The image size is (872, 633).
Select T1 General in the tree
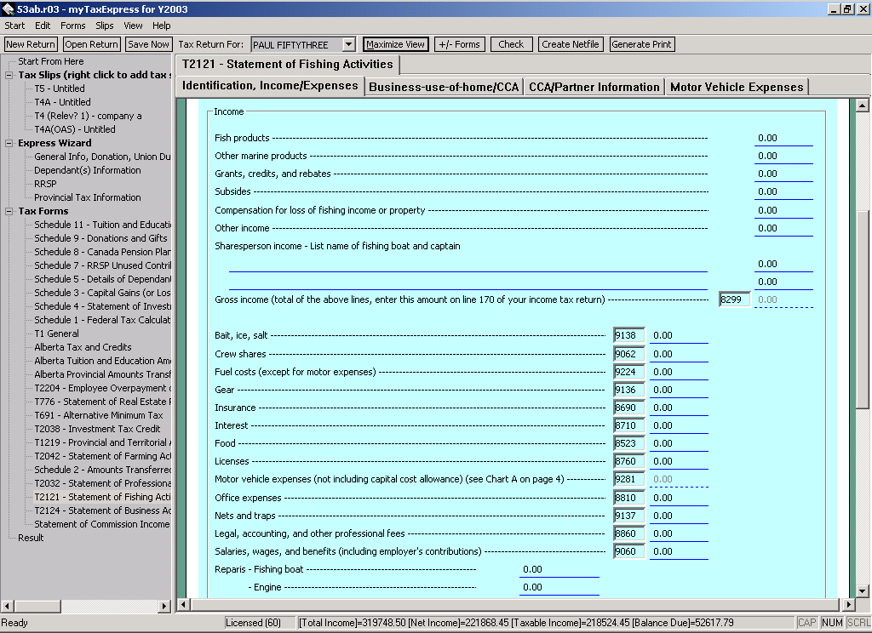coord(56,334)
